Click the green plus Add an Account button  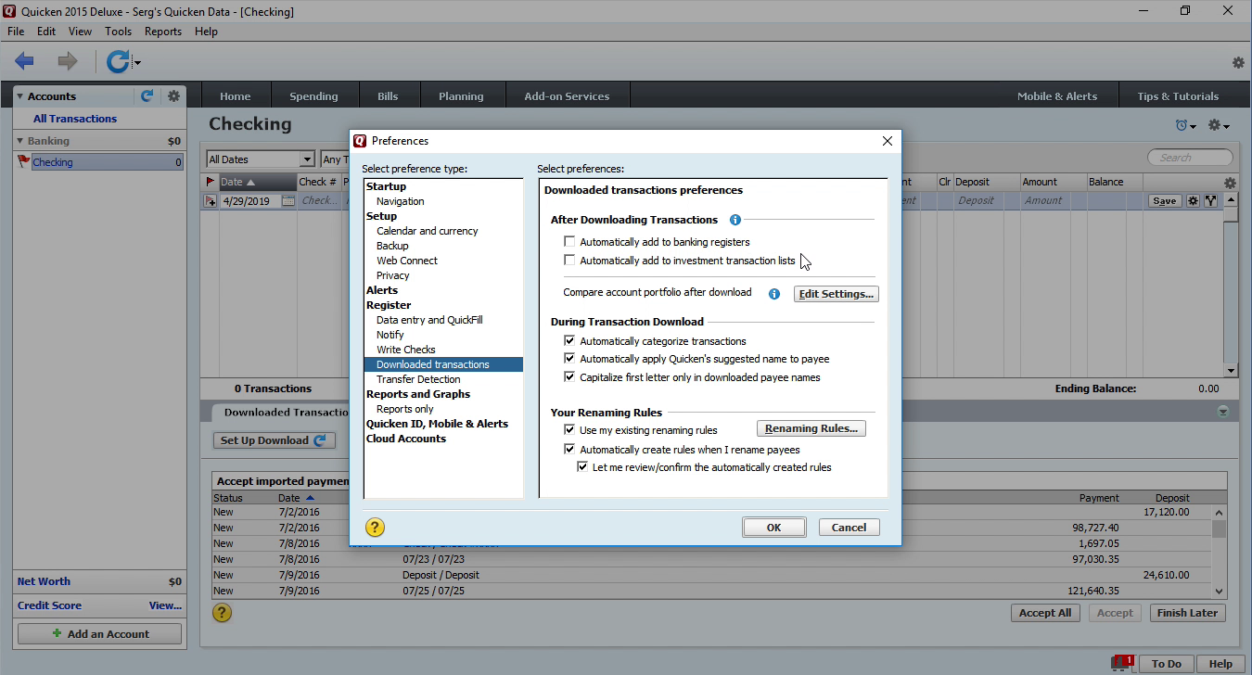[x=100, y=634]
